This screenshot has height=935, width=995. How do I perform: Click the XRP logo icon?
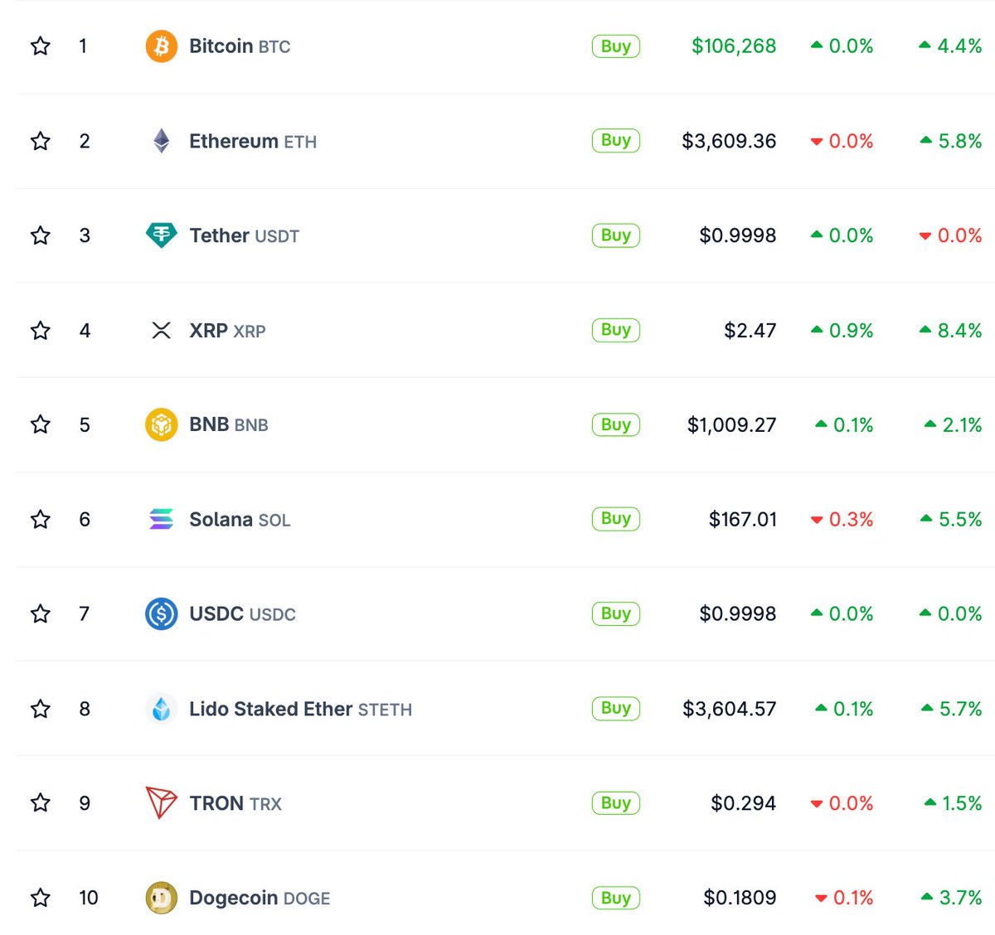[x=161, y=331]
